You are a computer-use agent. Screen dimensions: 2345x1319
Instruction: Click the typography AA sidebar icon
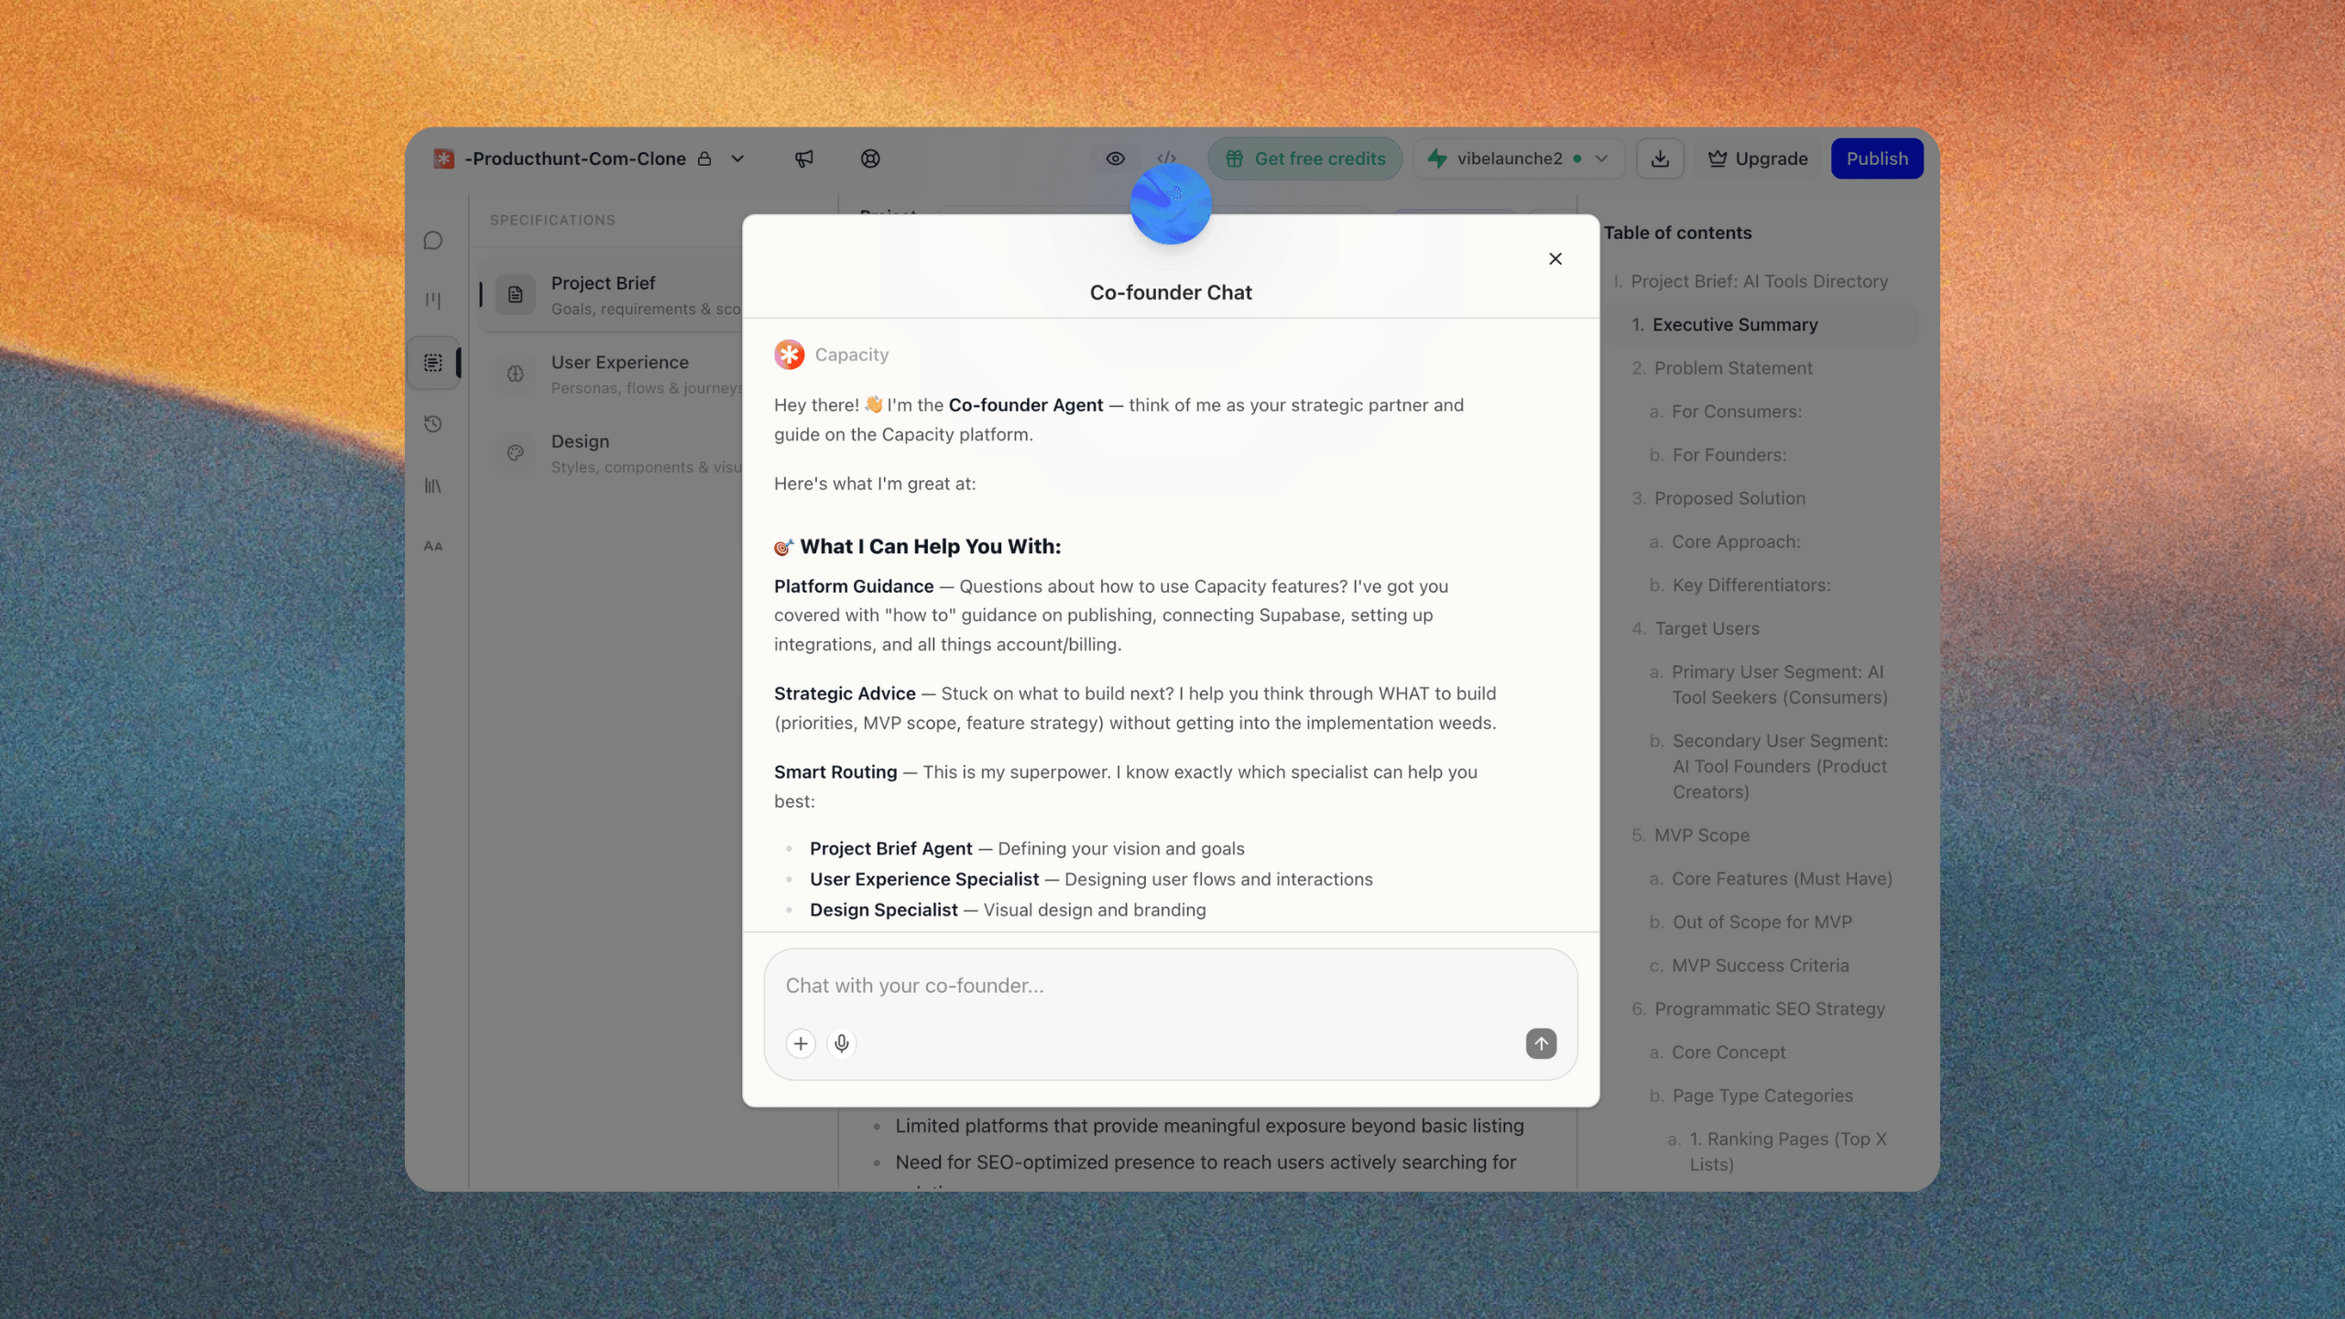coord(433,546)
